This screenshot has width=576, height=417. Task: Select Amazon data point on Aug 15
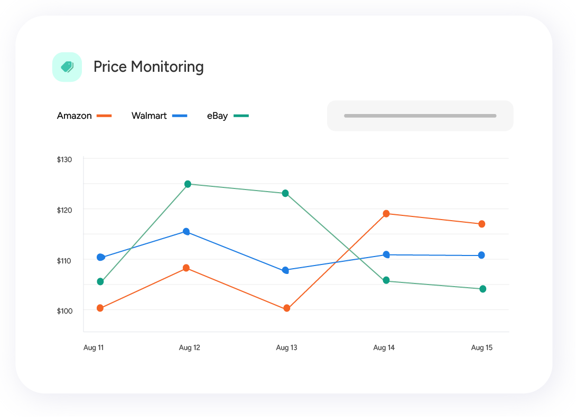[481, 224]
